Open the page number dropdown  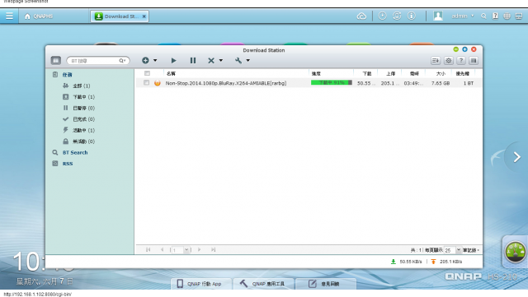pyautogui.click(x=186, y=249)
